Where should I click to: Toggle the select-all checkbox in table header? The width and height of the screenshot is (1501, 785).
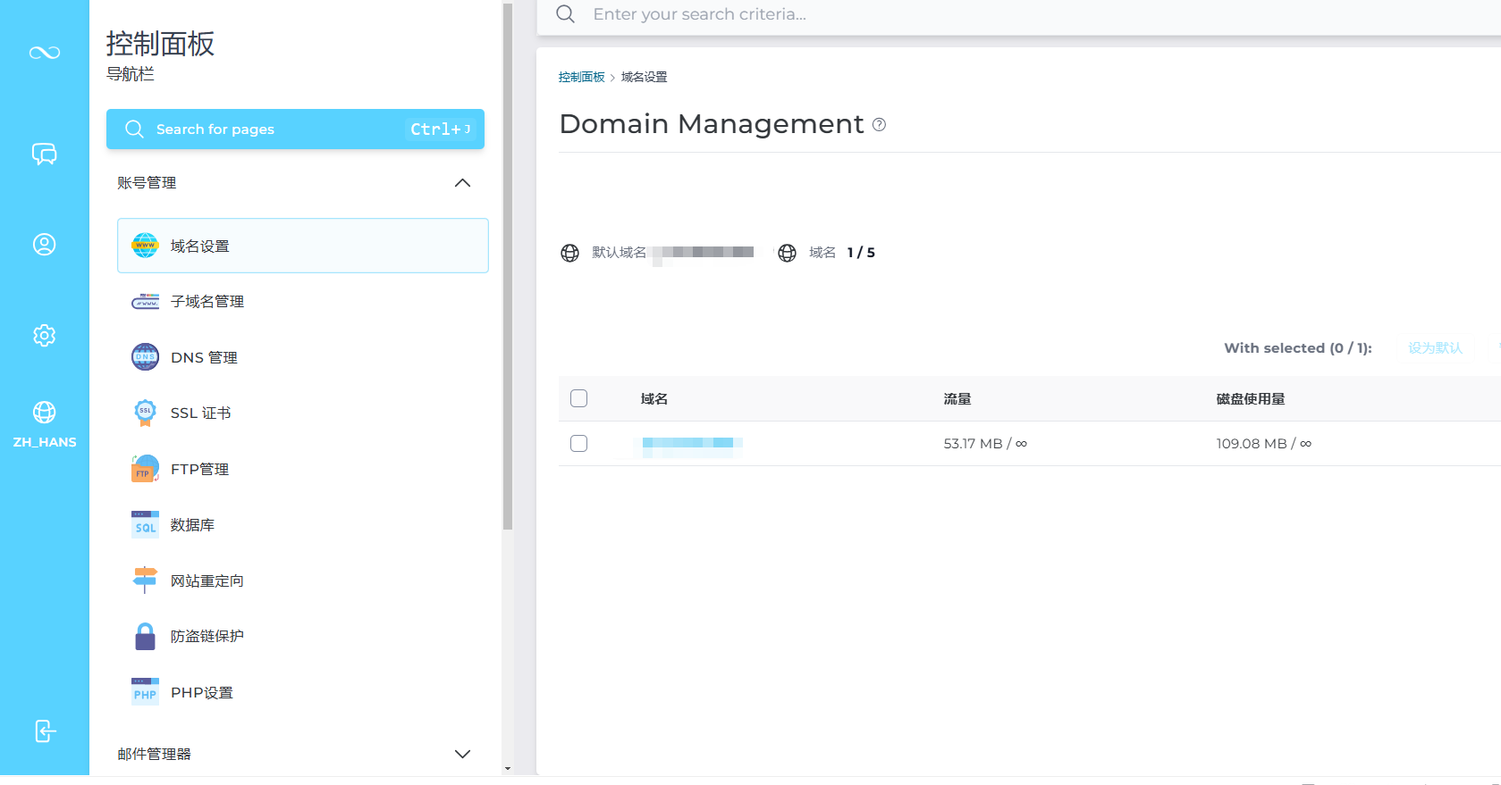point(578,398)
